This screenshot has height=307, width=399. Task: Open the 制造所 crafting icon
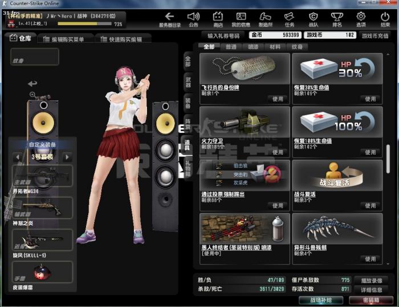(265, 19)
